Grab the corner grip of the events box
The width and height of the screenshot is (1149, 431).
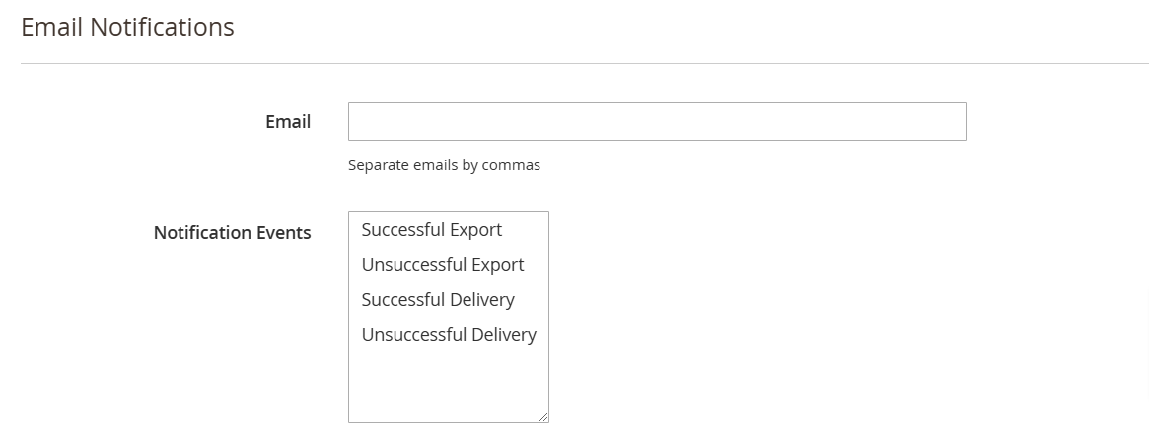542,417
